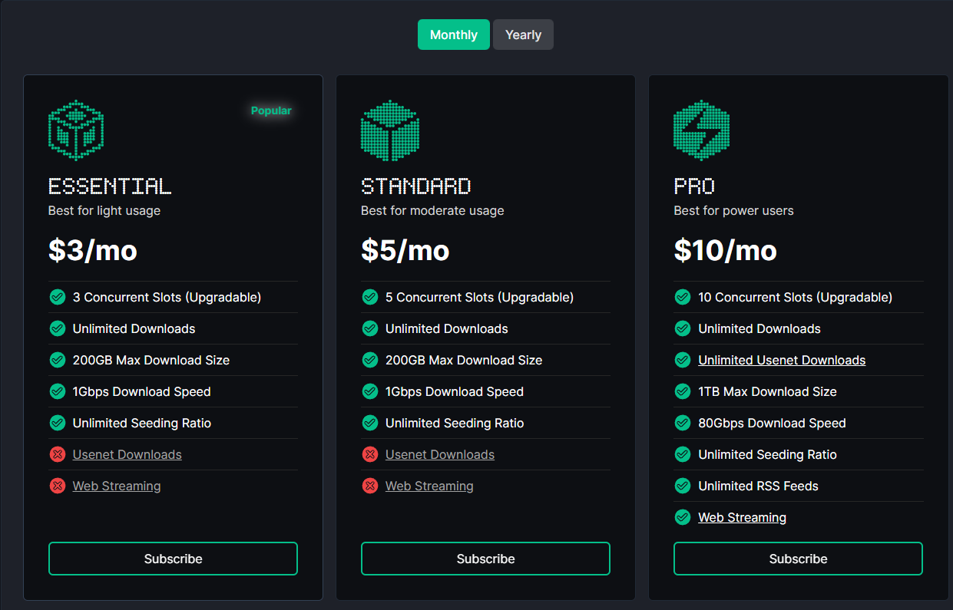Viewport: 953px width, 610px height.
Task: Click the green check beside Pro's Web Streaming
Action: tap(683, 517)
